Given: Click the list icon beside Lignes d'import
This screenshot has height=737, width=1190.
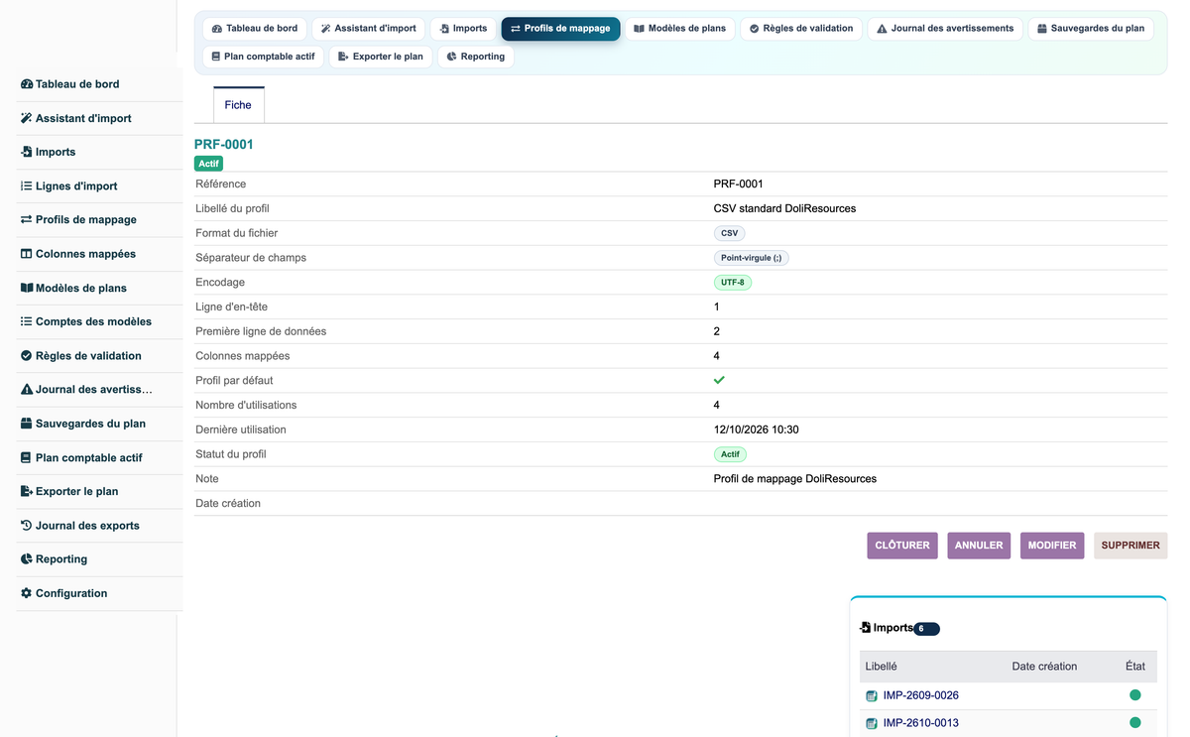Looking at the screenshot, I should tap(27, 185).
